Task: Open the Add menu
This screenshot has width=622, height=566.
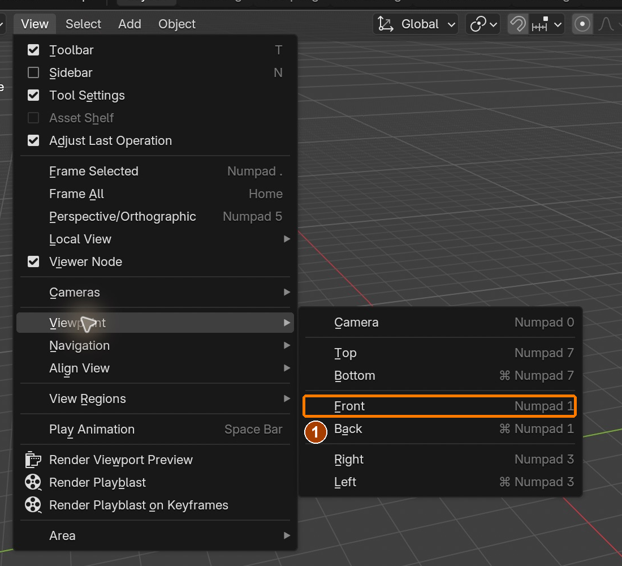Action: (x=129, y=24)
